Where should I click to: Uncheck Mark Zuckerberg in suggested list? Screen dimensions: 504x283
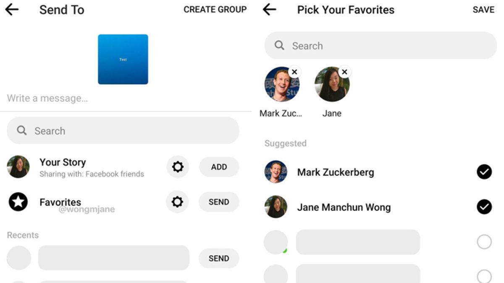[x=484, y=172]
